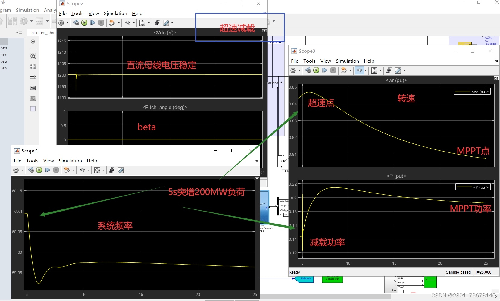Open Scope3 Simulation menu
The image size is (500, 301).
347,61
